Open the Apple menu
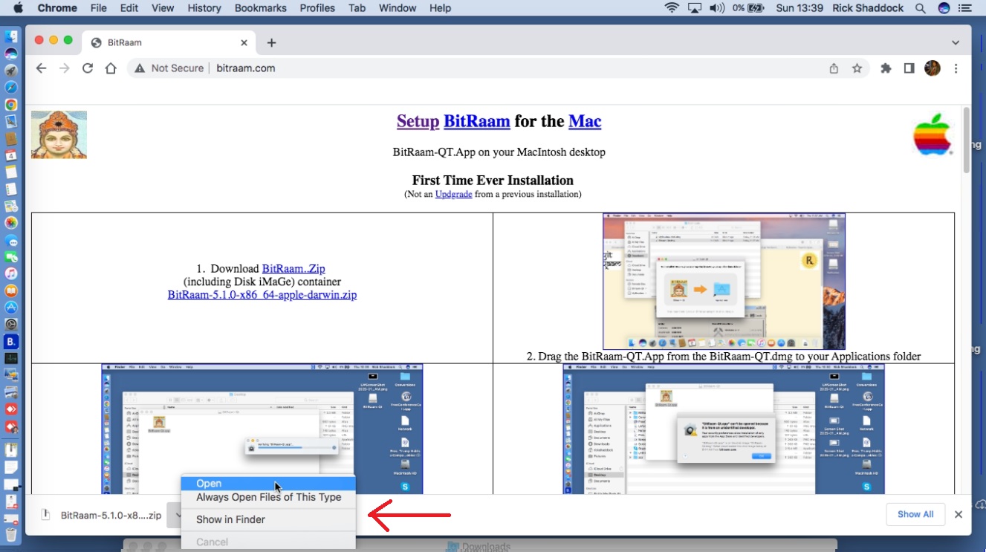Viewport: 986px width, 552px height. pyautogui.click(x=18, y=8)
